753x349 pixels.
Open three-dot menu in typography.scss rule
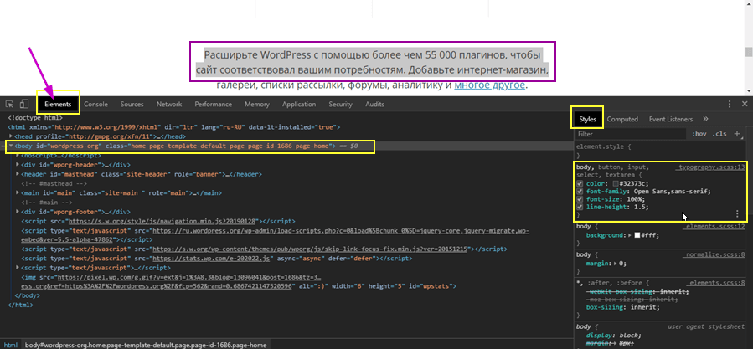(x=738, y=213)
